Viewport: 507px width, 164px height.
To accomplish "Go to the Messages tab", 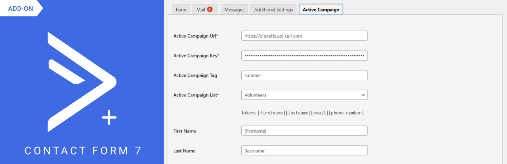I will [x=234, y=10].
